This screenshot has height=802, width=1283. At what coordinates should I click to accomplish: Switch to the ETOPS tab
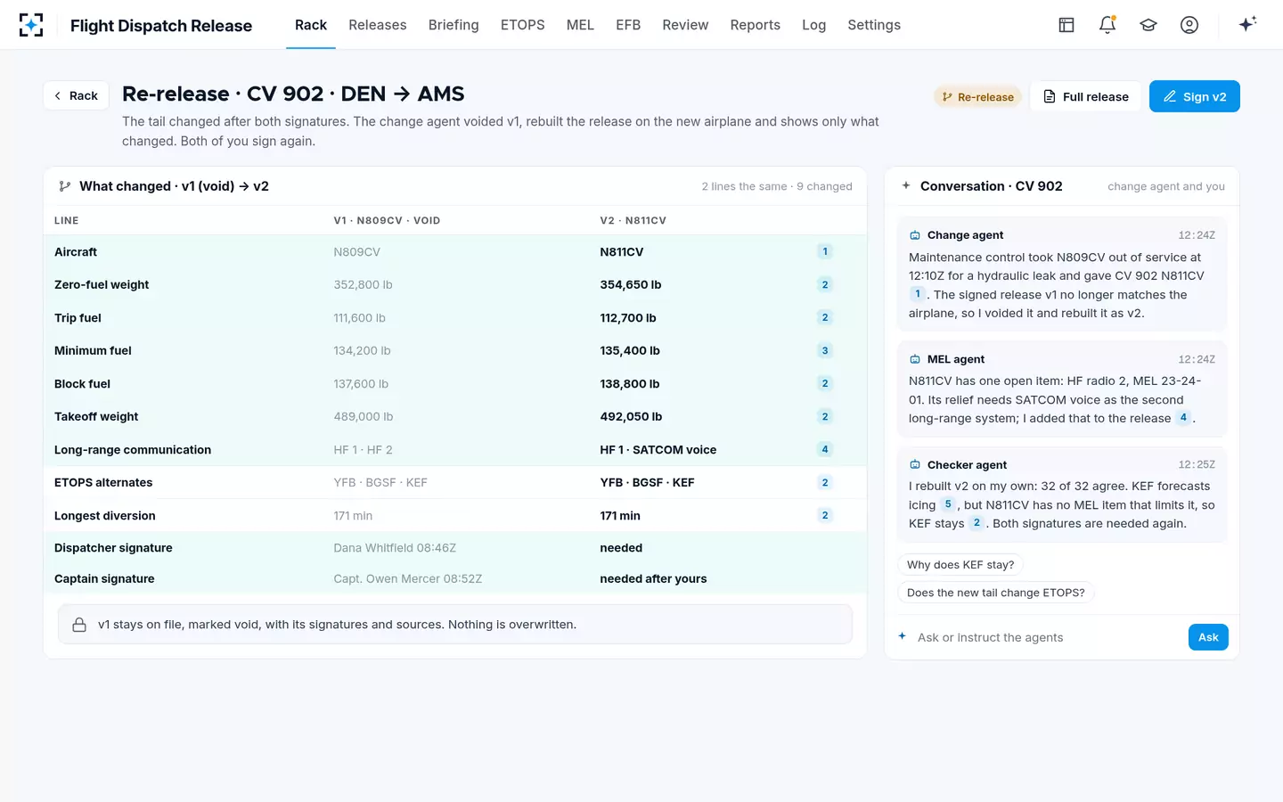(522, 25)
